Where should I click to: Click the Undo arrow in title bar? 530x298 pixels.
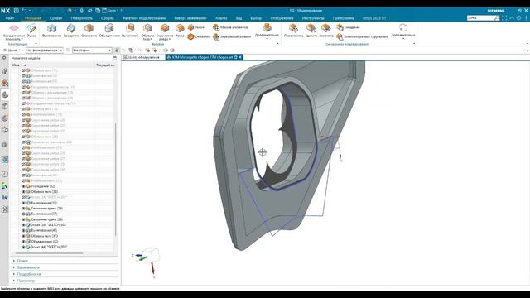[24, 11]
